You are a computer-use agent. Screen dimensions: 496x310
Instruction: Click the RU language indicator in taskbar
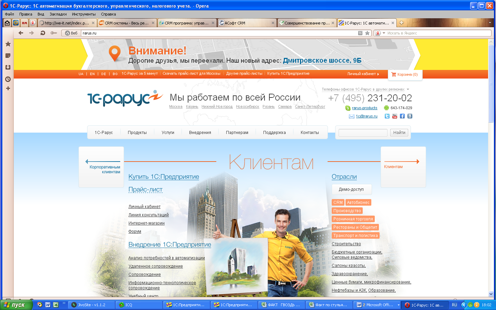pyautogui.click(x=455, y=305)
